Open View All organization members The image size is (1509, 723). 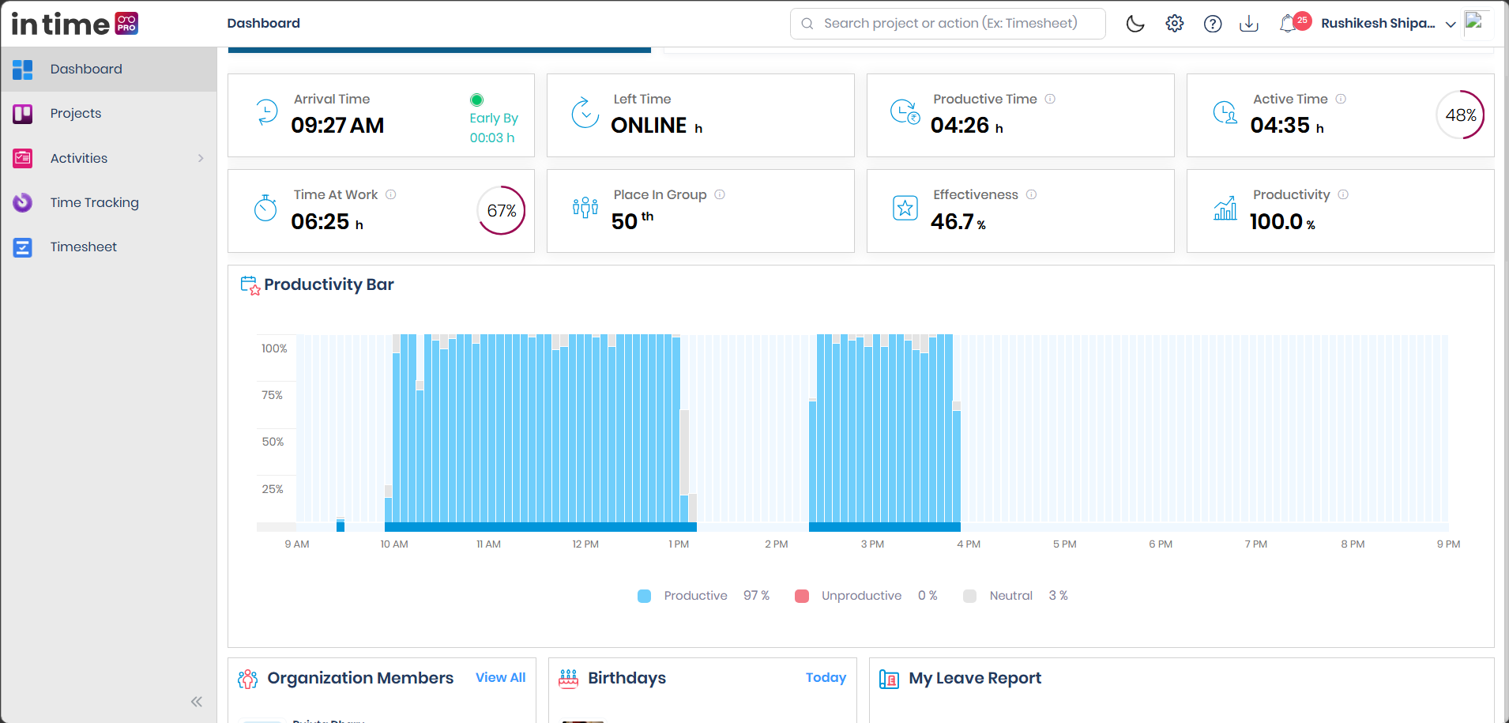500,677
